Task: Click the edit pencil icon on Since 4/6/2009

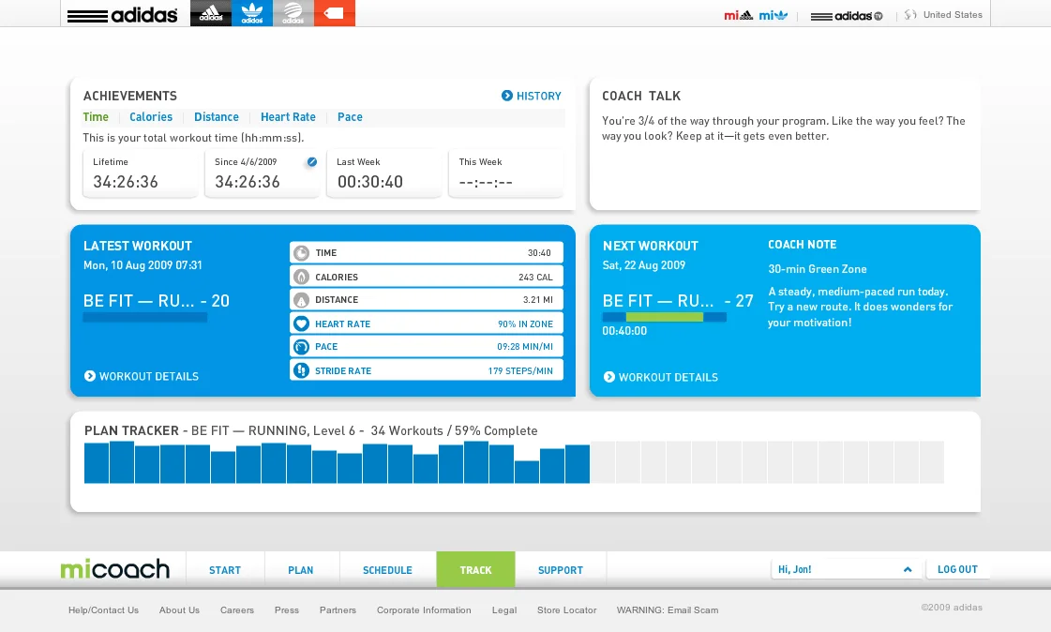Action: pyautogui.click(x=311, y=161)
